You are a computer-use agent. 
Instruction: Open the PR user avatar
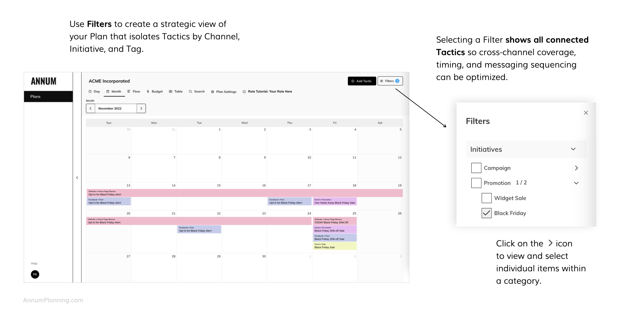35,275
